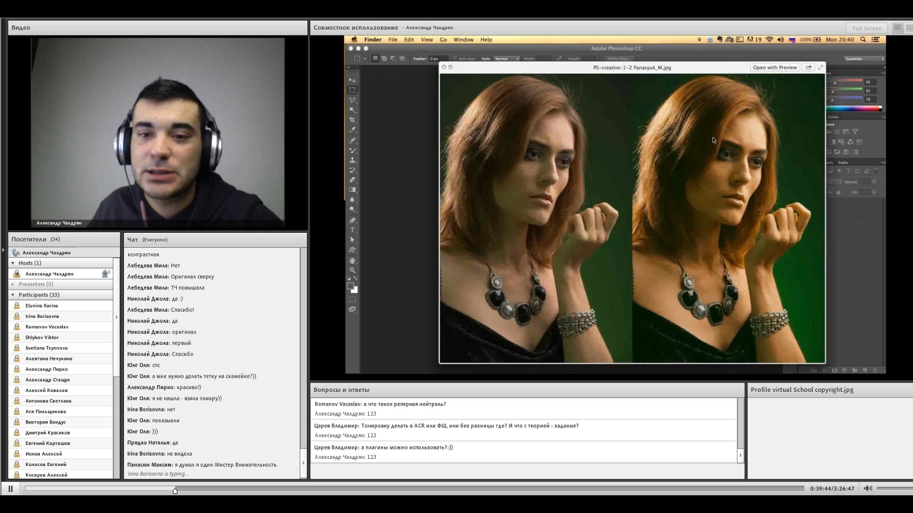Collapse the Hosts (1) group

pyautogui.click(x=13, y=263)
